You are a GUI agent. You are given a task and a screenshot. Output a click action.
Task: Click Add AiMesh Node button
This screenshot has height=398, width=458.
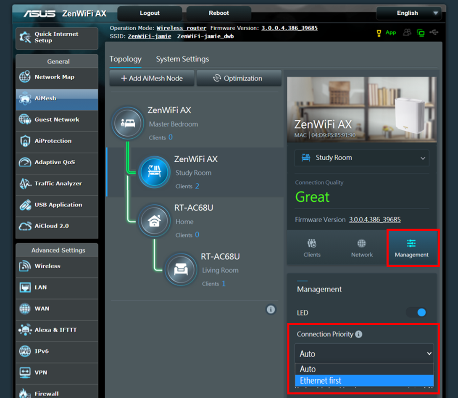pyautogui.click(x=152, y=78)
